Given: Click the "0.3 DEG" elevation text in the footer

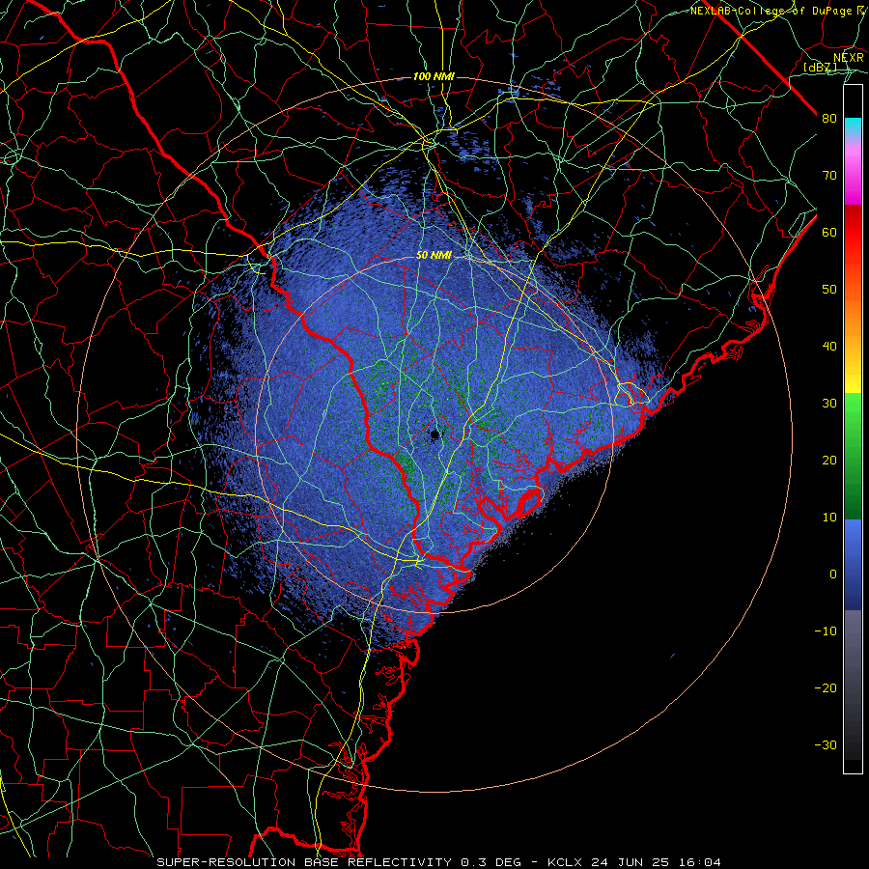Looking at the screenshot, I should click(491, 862).
